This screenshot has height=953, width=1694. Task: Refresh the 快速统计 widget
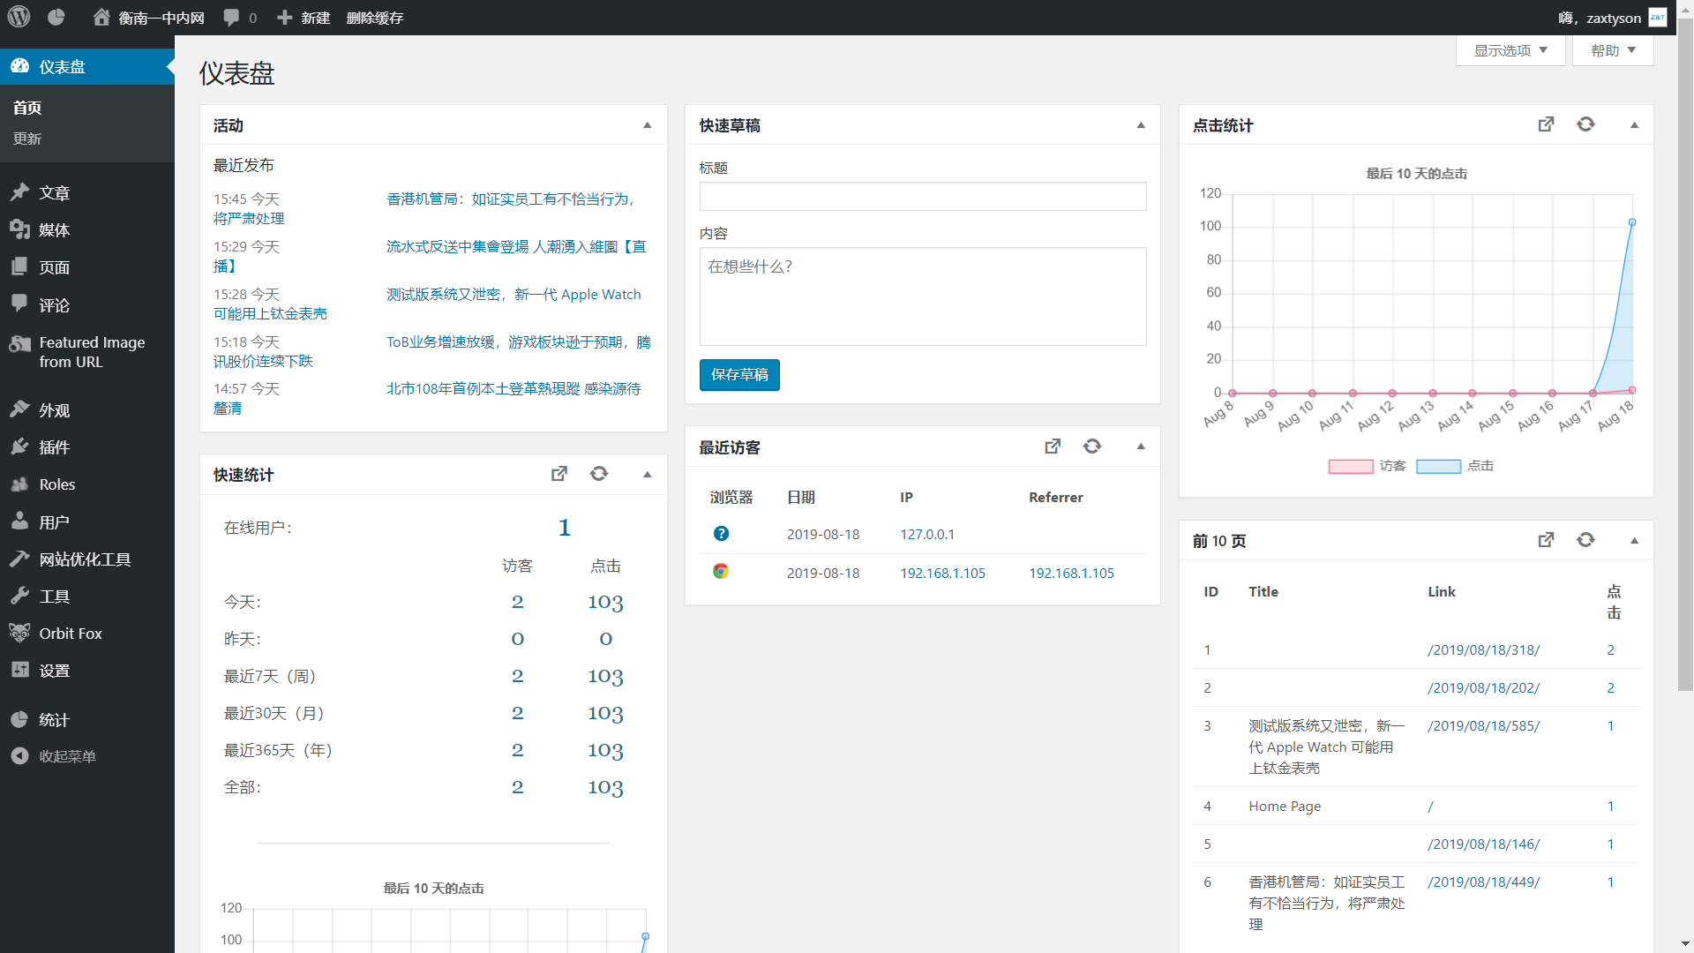(x=599, y=474)
